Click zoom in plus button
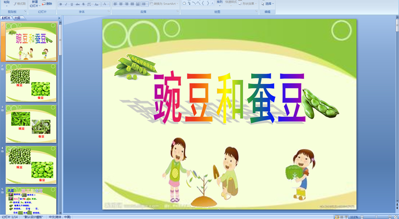 point(390,217)
